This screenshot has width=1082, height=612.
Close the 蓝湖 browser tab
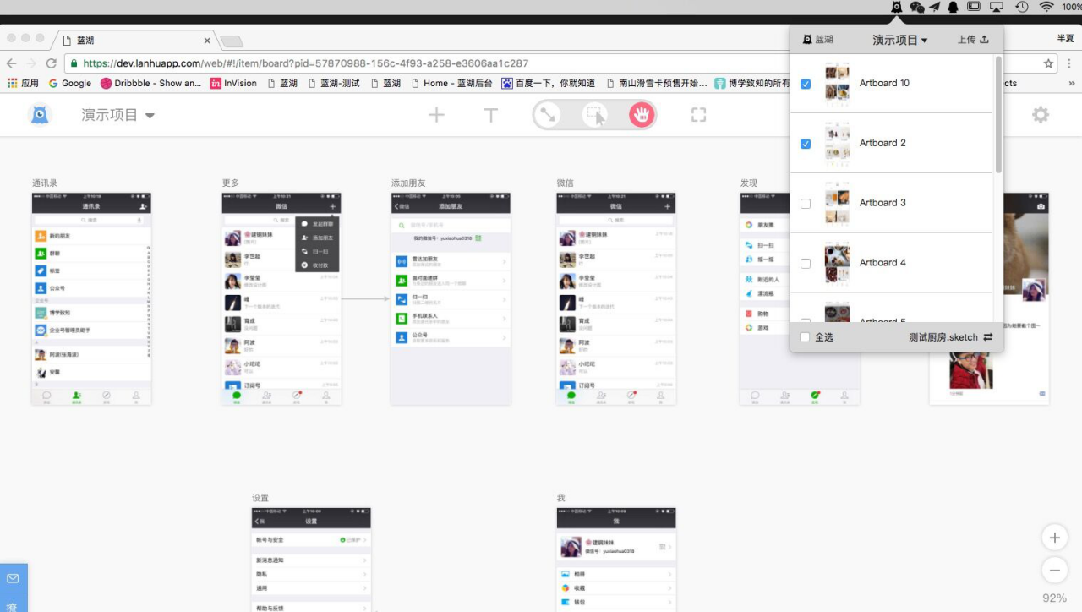coord(207,41)
